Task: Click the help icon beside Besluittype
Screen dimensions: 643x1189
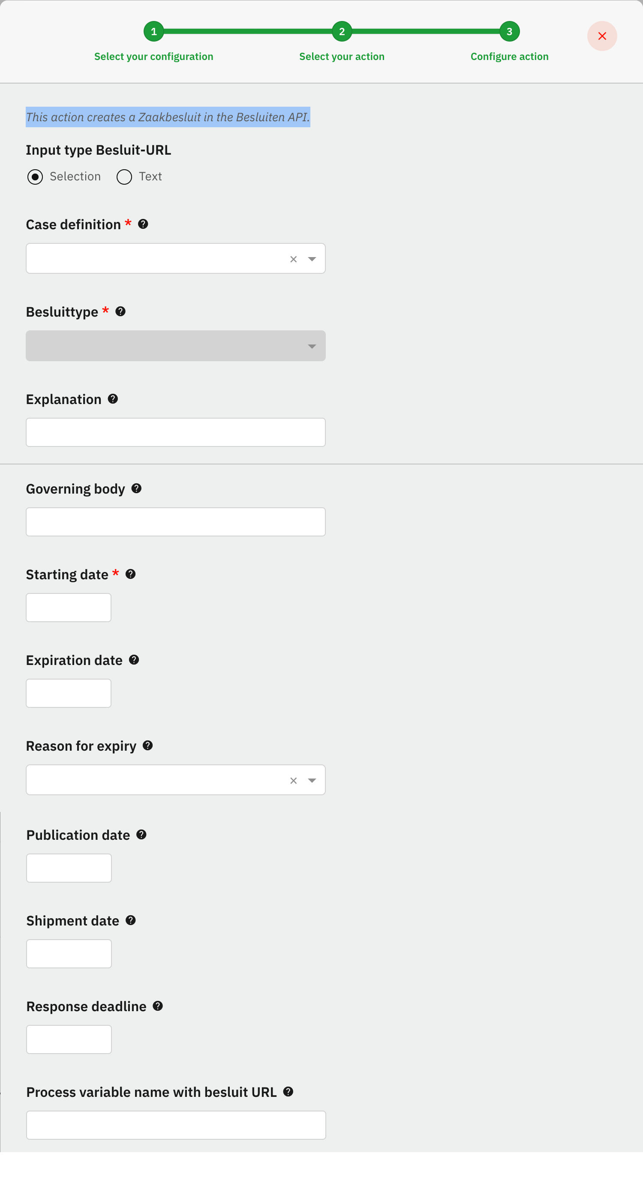Action: 120,311
